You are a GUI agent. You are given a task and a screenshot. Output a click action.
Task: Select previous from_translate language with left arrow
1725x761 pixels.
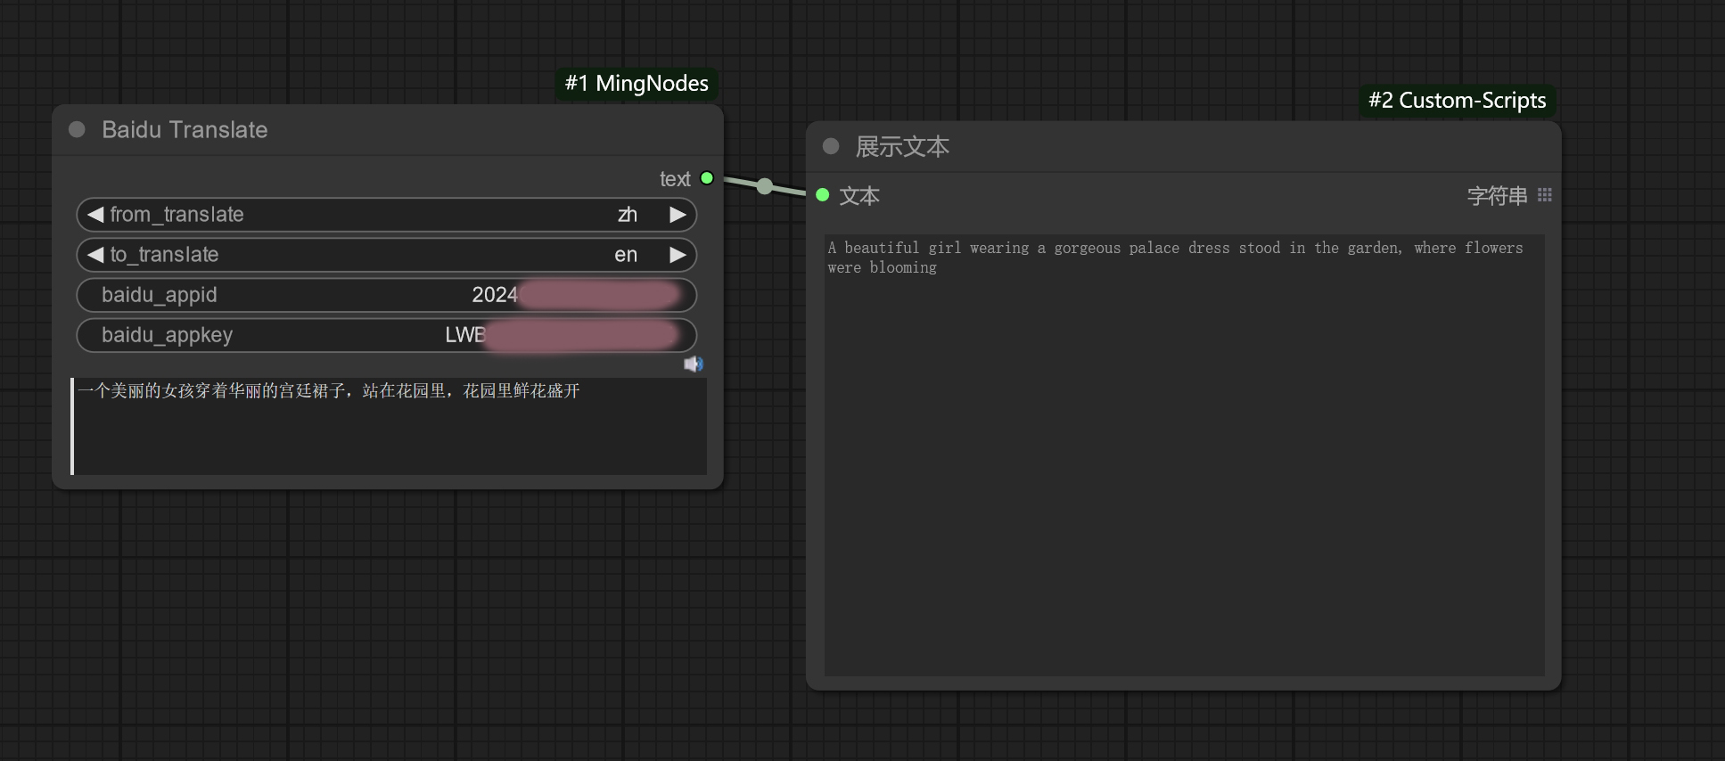(95, 215)
